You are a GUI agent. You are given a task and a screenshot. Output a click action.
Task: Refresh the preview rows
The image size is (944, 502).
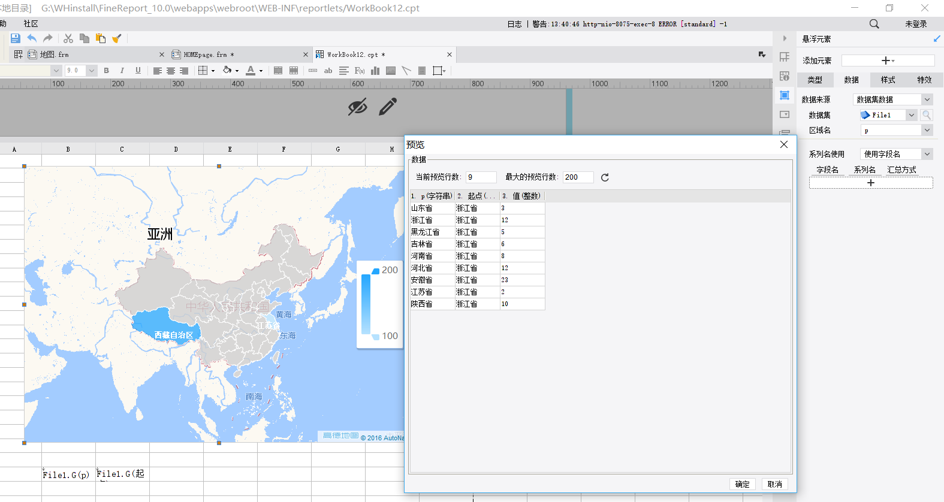click(605, 177)
